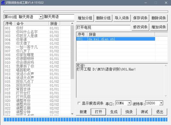Click log area scroll down arrow
This screenshot has height=125, width=171.
coord(166,96)
